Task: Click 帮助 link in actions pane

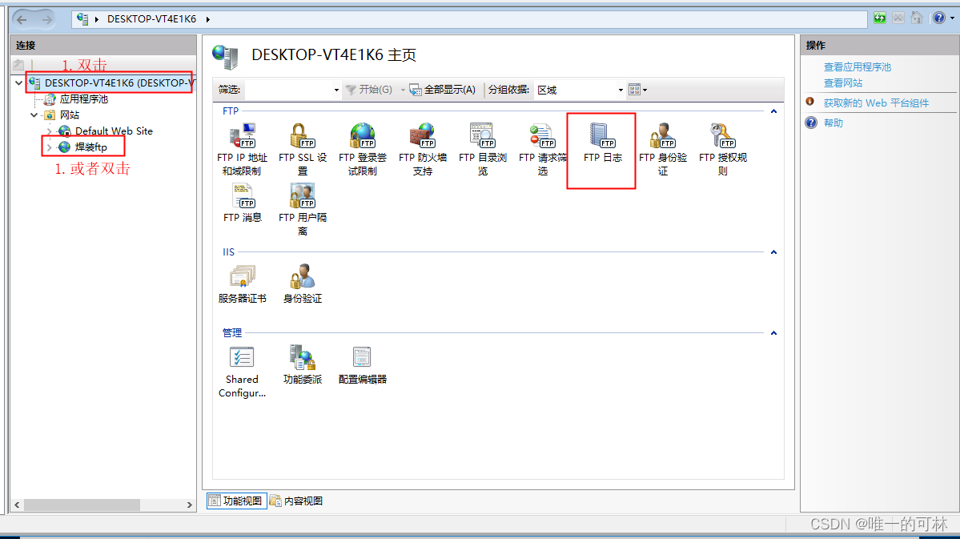Action: click(833, 123)
